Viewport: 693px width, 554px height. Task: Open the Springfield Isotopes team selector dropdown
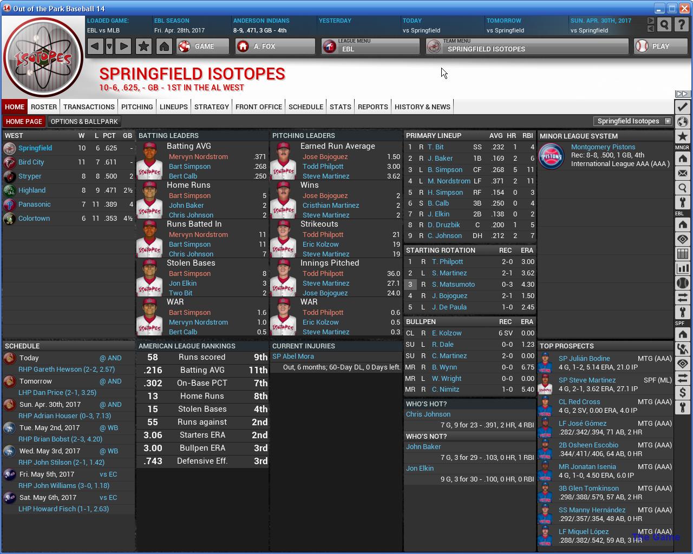tap(633, 121)
